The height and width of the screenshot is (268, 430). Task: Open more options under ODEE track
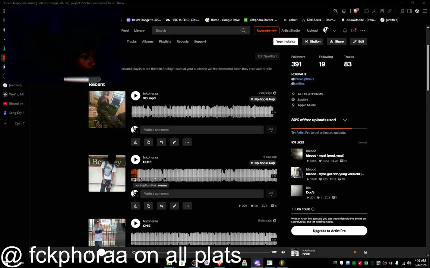[x=187, y=206]
